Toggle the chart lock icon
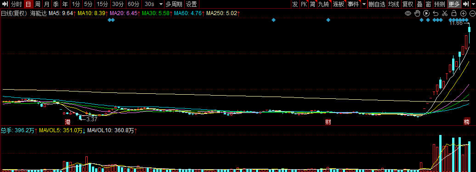 pyautogui.click(x=454, y=13)
